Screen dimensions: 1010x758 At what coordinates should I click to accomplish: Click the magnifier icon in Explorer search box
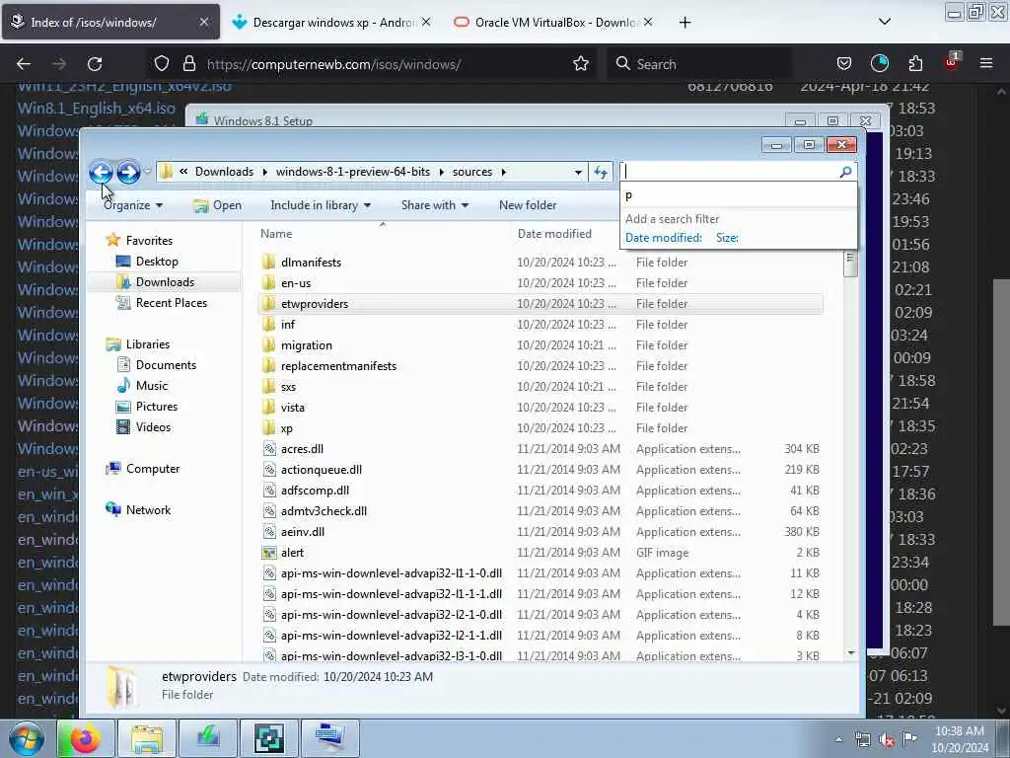tap(845, 172)
